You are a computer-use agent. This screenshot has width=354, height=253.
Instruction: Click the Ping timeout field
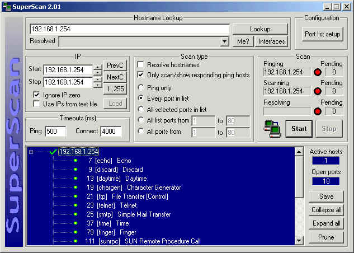tap(55, 131)
